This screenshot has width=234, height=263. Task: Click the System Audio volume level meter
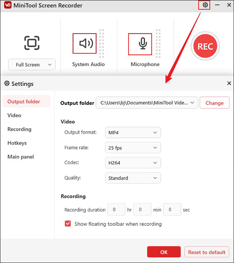(101, 43)
